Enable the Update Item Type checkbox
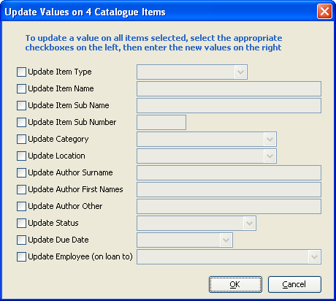The height and width of the screenshot is (301, 336). coord(21,72)
